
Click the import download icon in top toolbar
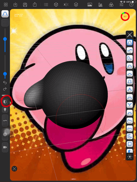tap(15, 5)
